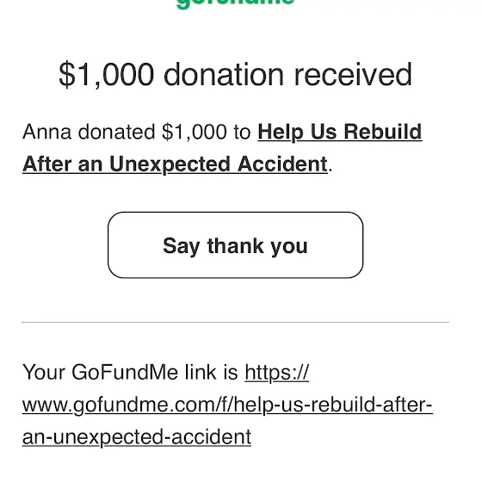
Task: Click the word Accident in the bold link
Action: (282, 164)
